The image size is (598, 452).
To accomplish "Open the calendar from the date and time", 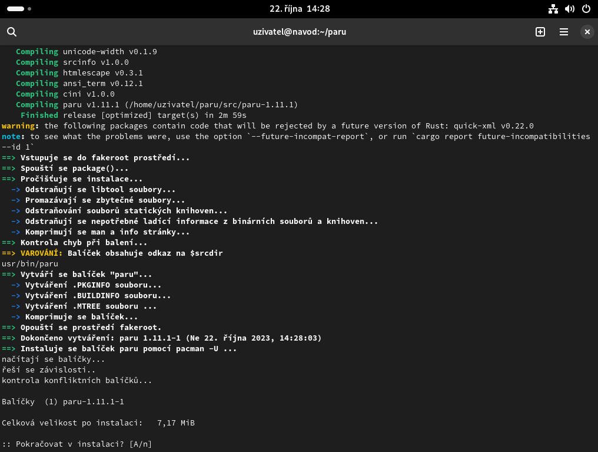I will (x=299, y=9).
